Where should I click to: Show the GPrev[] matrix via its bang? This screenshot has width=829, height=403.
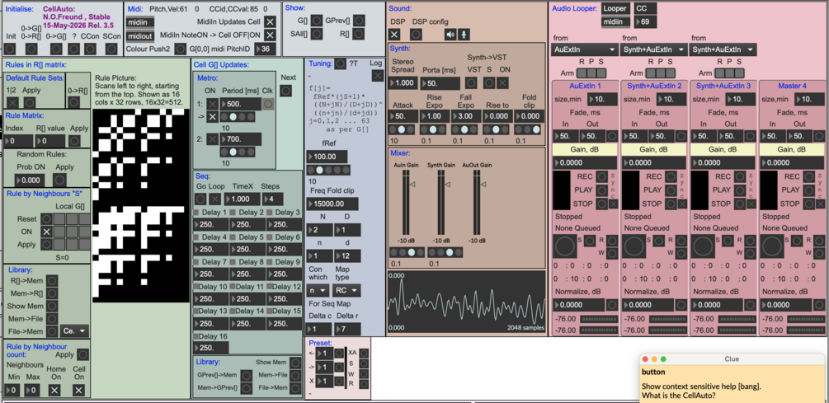click(x=359, y=20)
